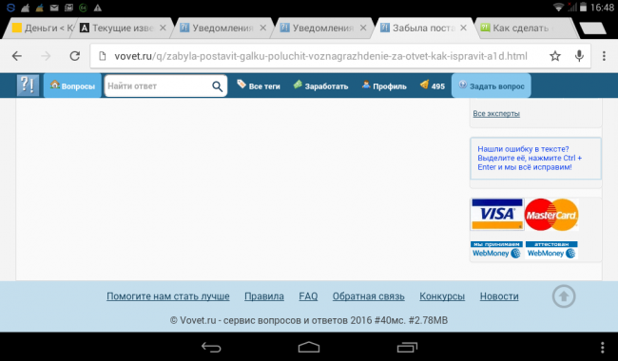This screenshot has height=361, width=618.
Task: Open the 'Конкурсы' footer link
Action: (442, 296)
